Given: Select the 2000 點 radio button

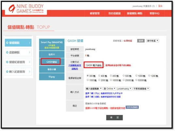Looking at the screenshot, I should (x=99, y=80).
